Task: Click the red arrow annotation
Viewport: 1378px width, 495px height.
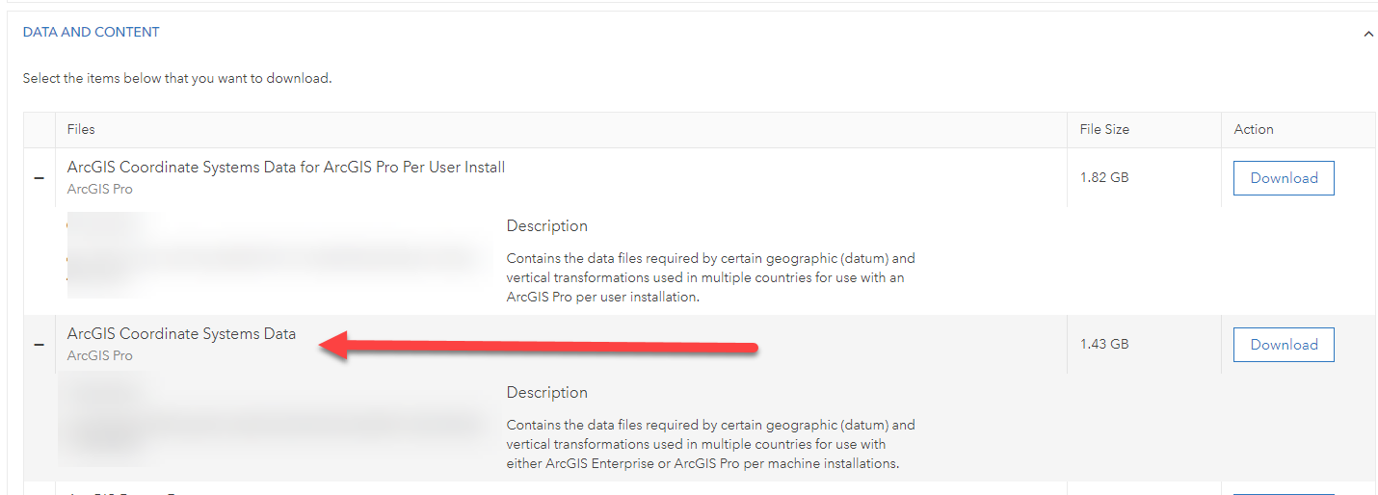Action: [x=538, y=347]
